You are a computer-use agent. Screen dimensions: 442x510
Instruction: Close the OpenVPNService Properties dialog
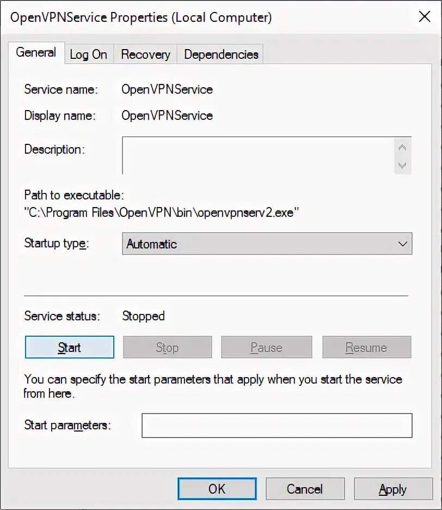425,16
